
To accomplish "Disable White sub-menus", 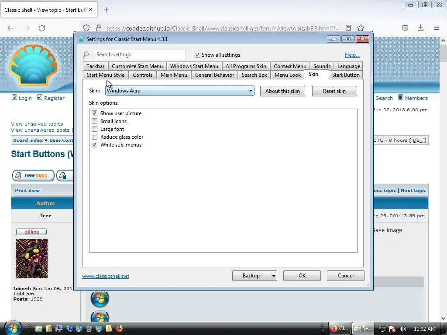I will click(94, 145).
